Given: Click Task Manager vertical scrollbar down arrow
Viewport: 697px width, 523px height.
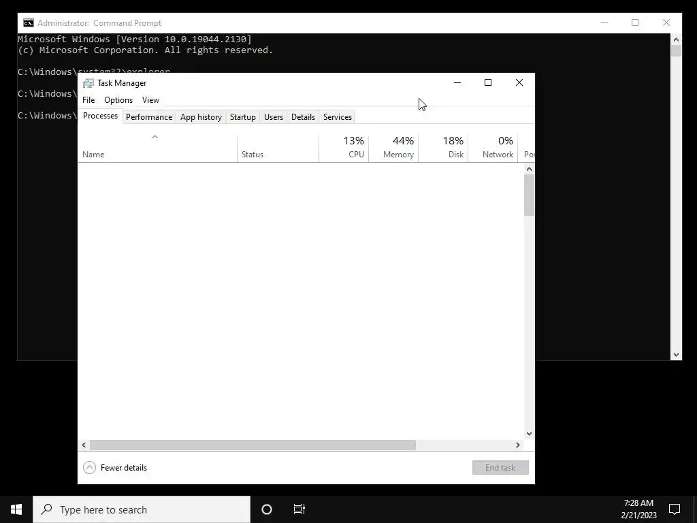Looking at the screenshot, I should pos(529,434).
